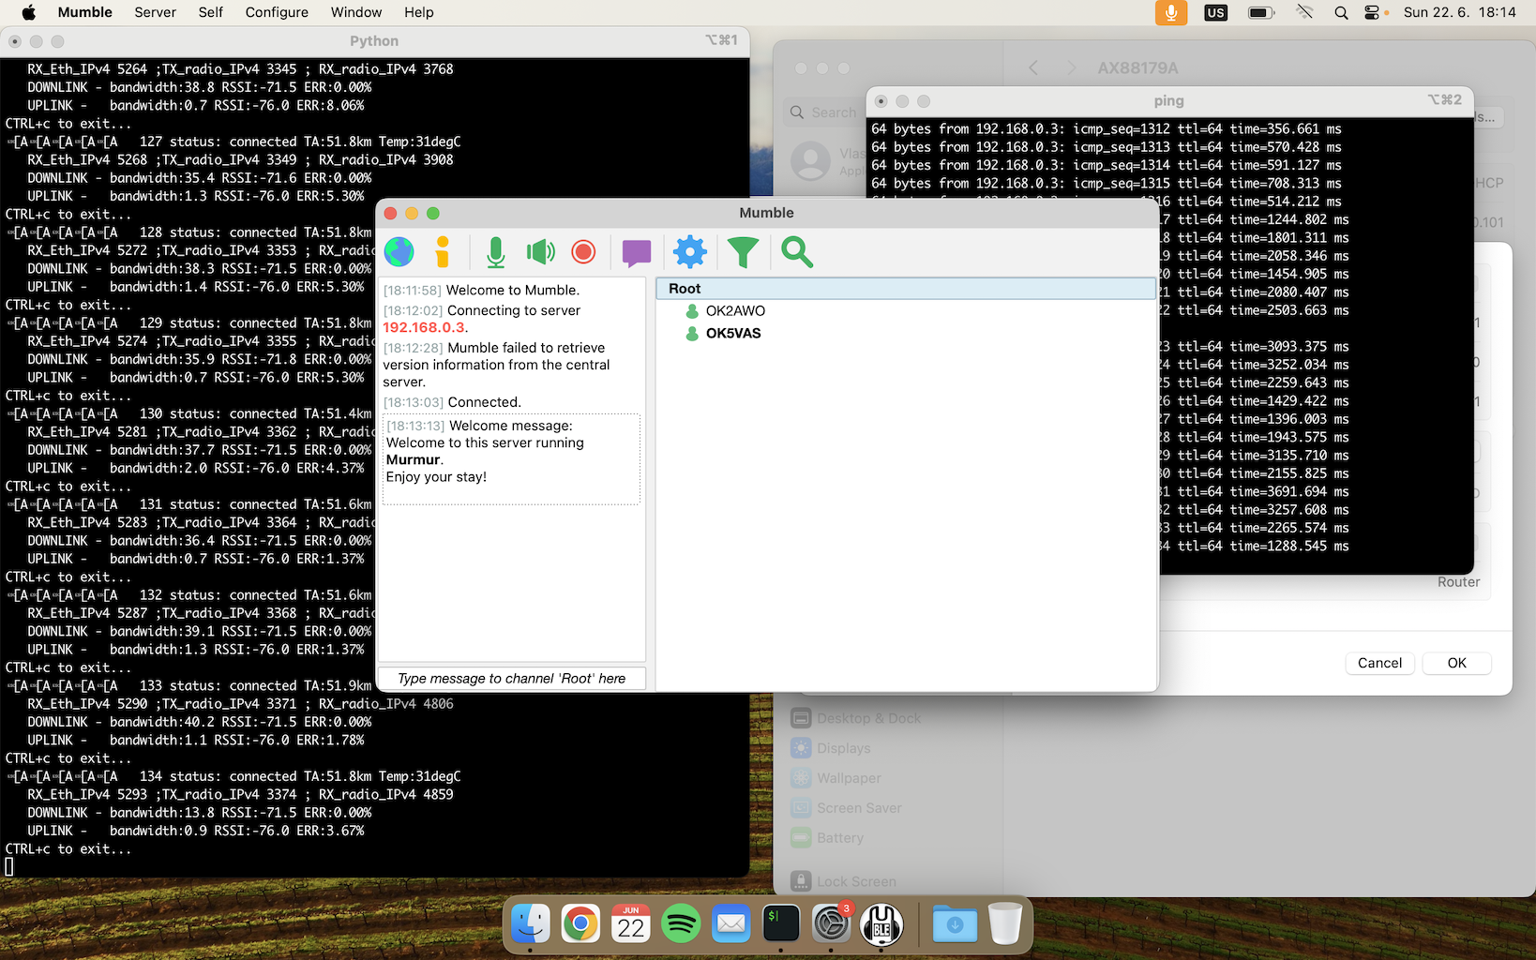Screen dimensions: 1536x960
Task: Click the orange microphone menu bar indicator
Action: click(x=1170, y=12)
